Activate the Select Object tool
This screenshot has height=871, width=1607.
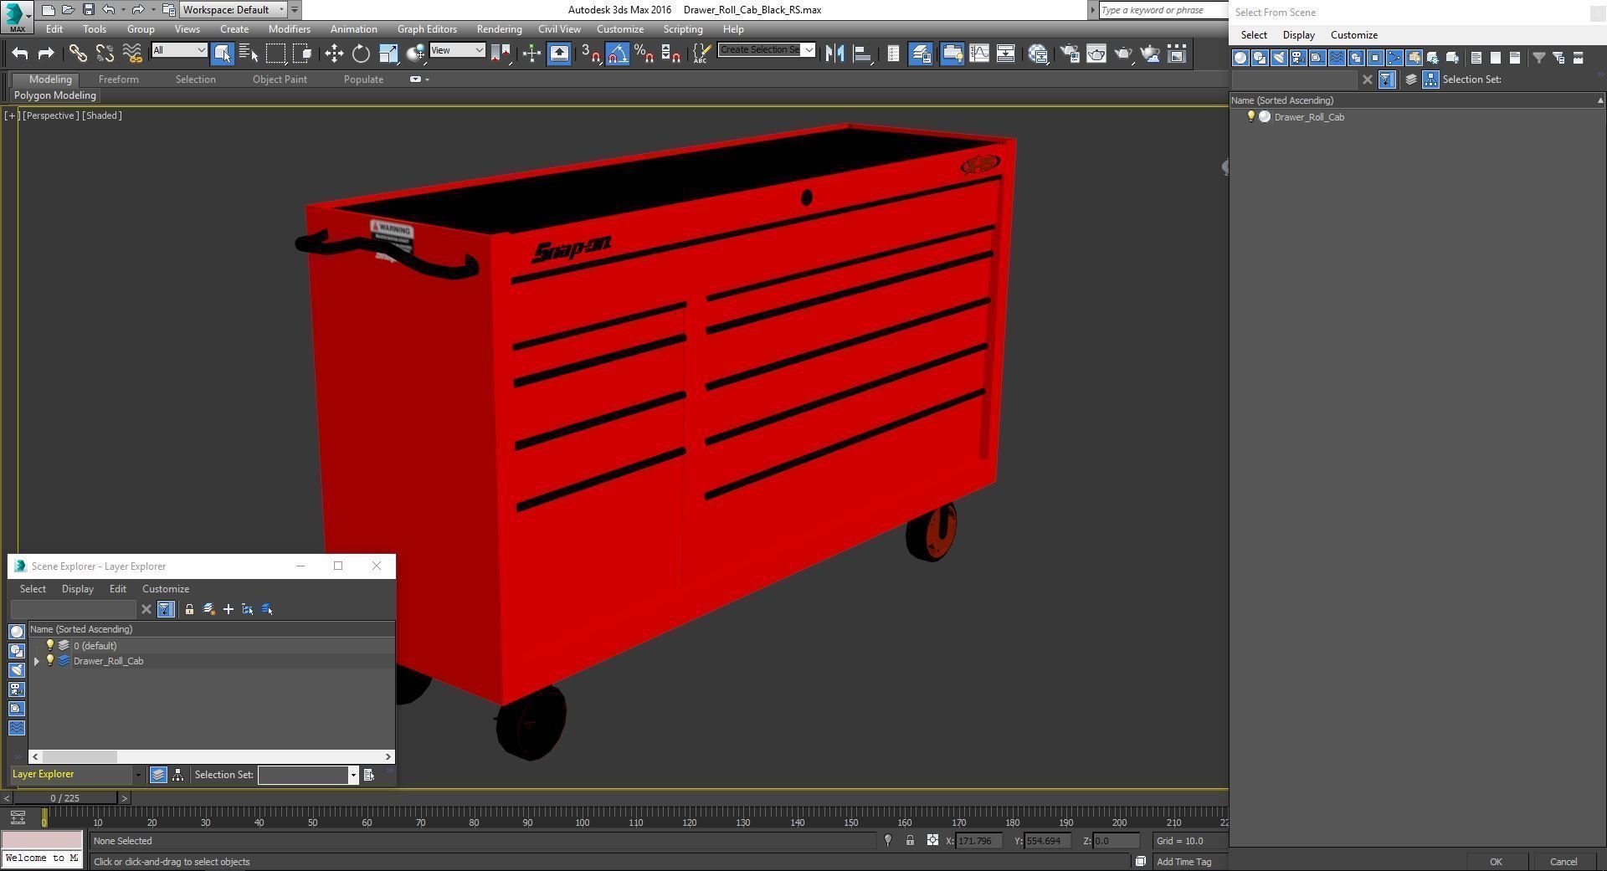tap(222, 54)
